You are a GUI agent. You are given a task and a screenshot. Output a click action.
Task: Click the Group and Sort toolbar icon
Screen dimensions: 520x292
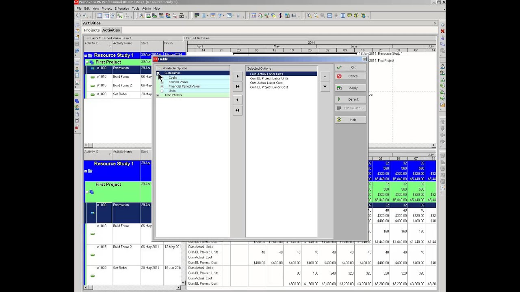tap(229, 15)
